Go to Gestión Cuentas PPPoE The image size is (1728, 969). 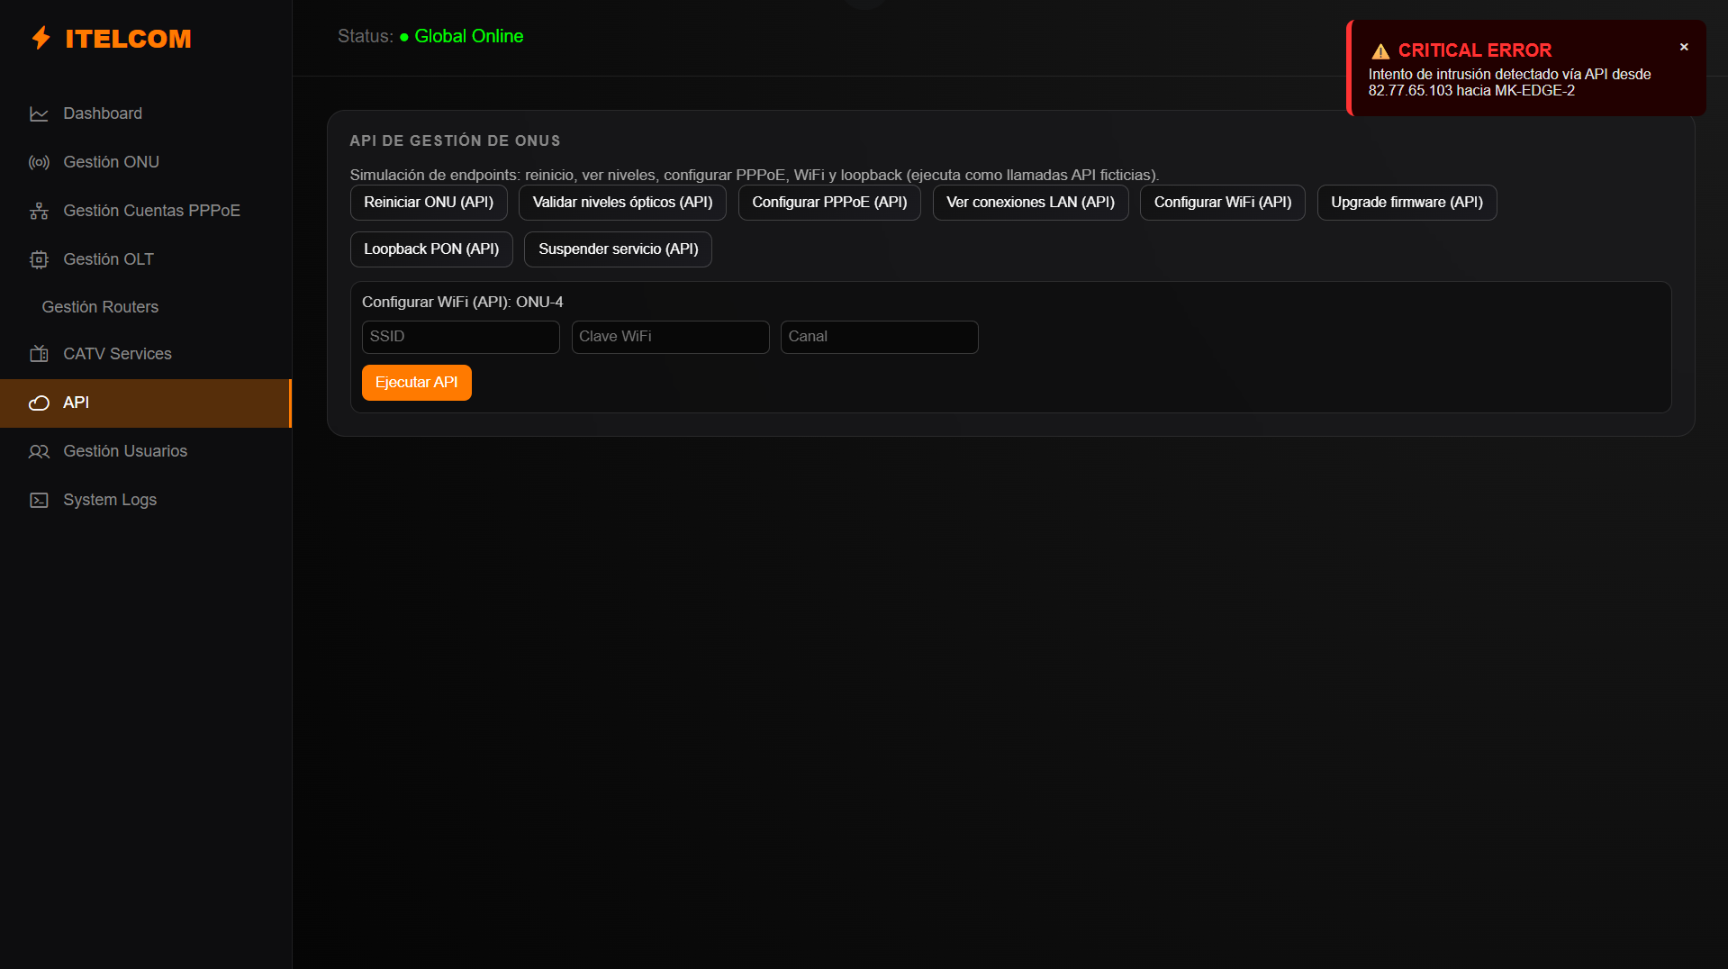click(x=146, y=211)
